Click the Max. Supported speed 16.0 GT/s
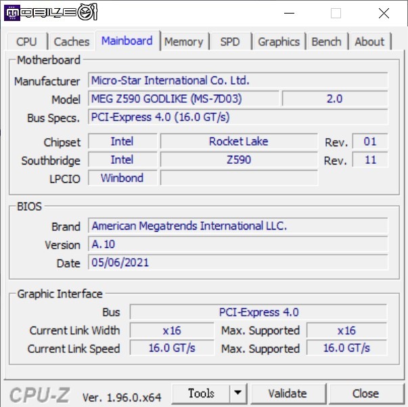The image size is (408, 407). [x=346, y=347]
